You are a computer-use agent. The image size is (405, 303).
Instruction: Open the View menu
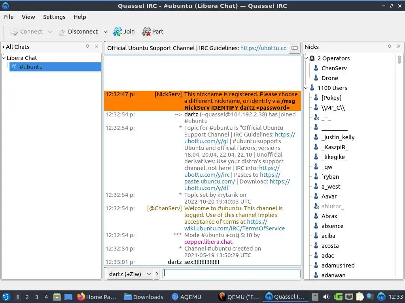(x=28, y=17)
